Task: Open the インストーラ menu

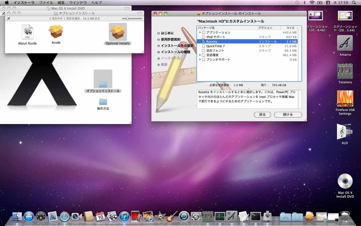Action: 24,3
